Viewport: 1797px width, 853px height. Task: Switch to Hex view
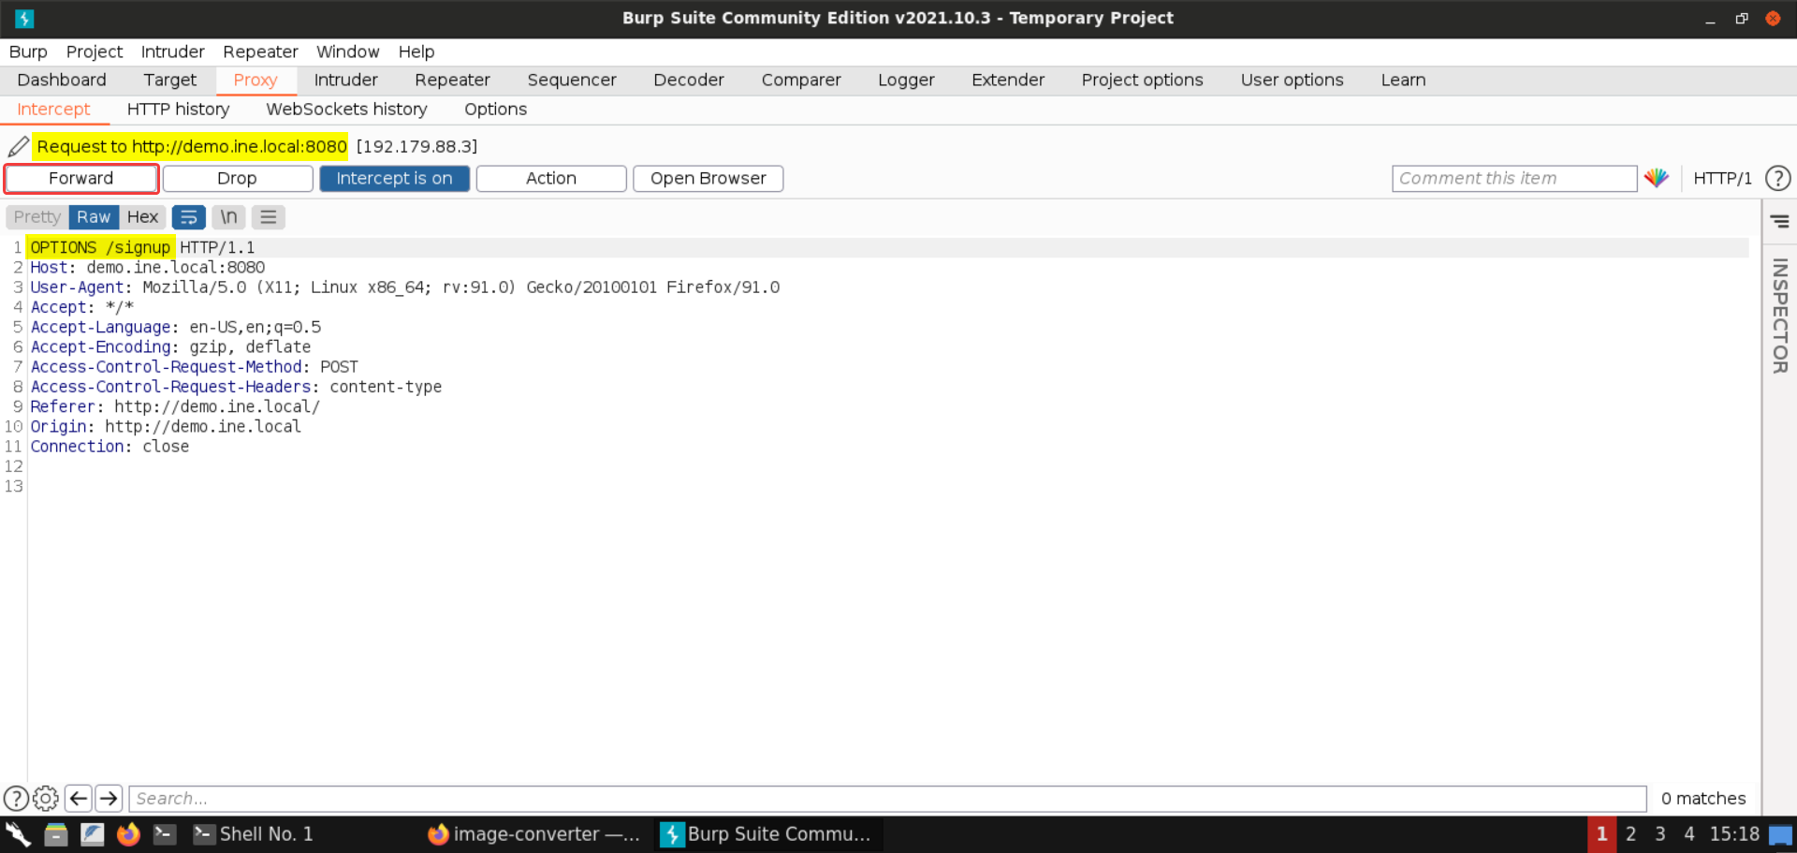(142, 217)
